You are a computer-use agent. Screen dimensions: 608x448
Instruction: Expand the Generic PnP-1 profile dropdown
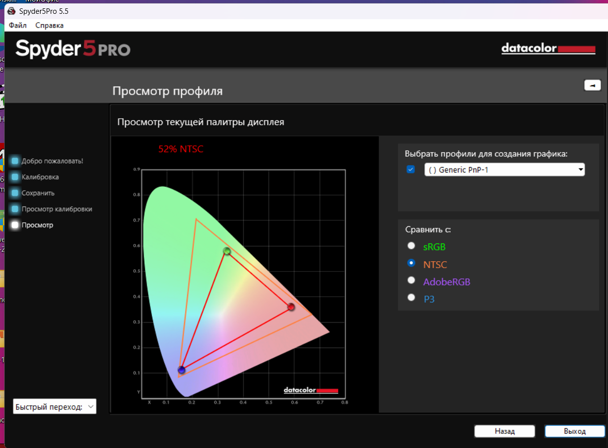(504, 170)
